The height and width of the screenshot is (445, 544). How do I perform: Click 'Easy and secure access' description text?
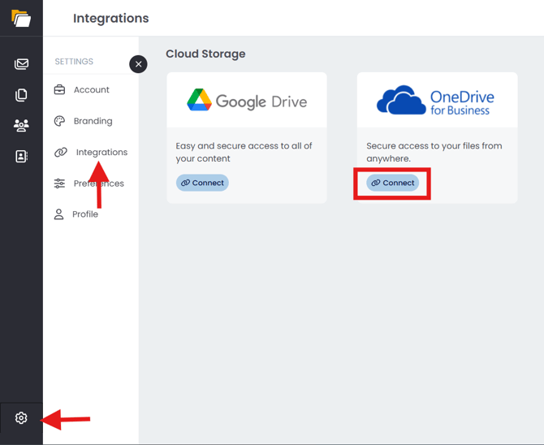pos(244,152)
